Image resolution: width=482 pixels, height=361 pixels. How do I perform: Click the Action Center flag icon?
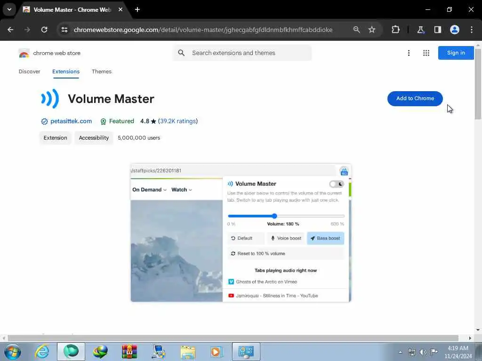(x=434, y=352)
